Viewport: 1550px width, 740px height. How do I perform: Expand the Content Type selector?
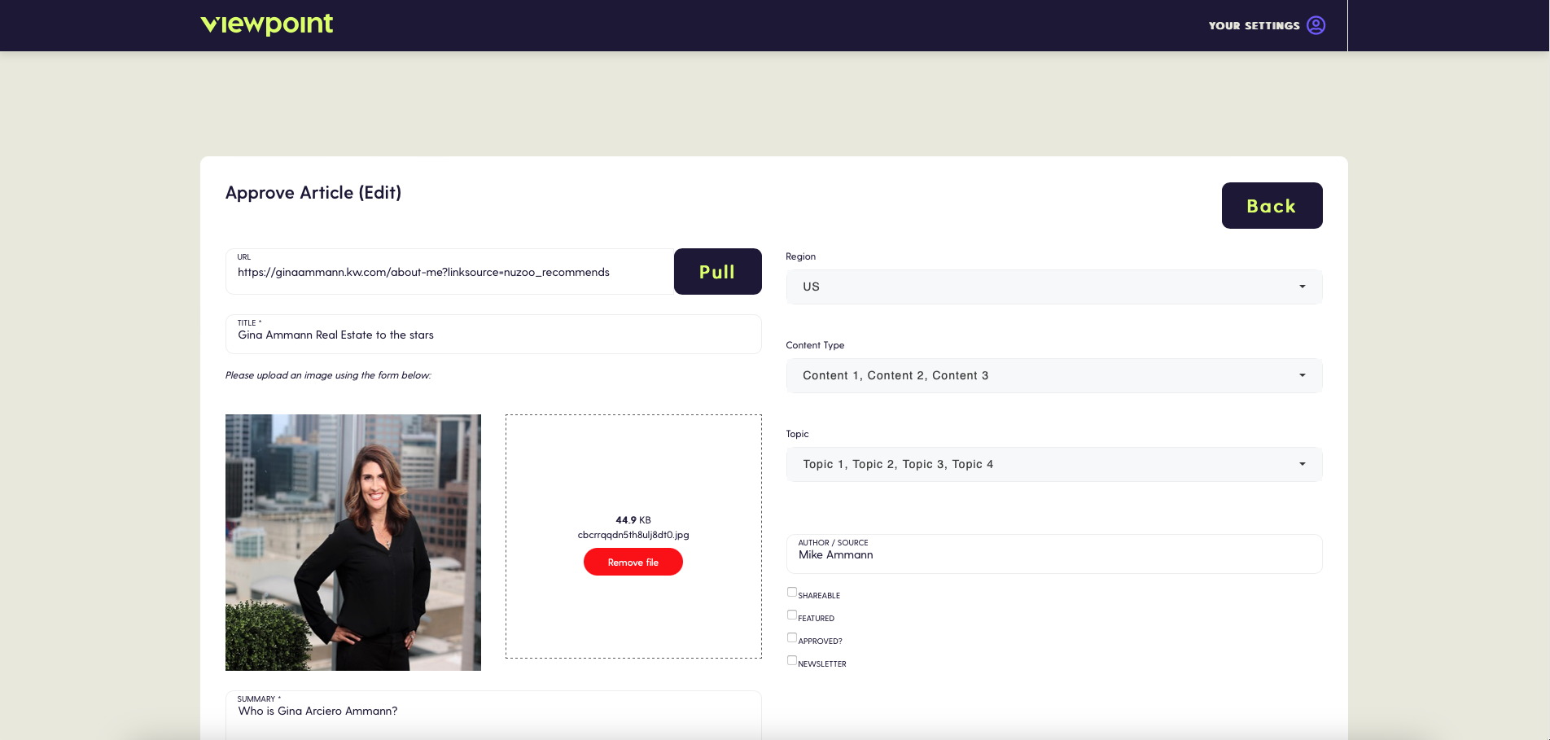[1053, 375]
